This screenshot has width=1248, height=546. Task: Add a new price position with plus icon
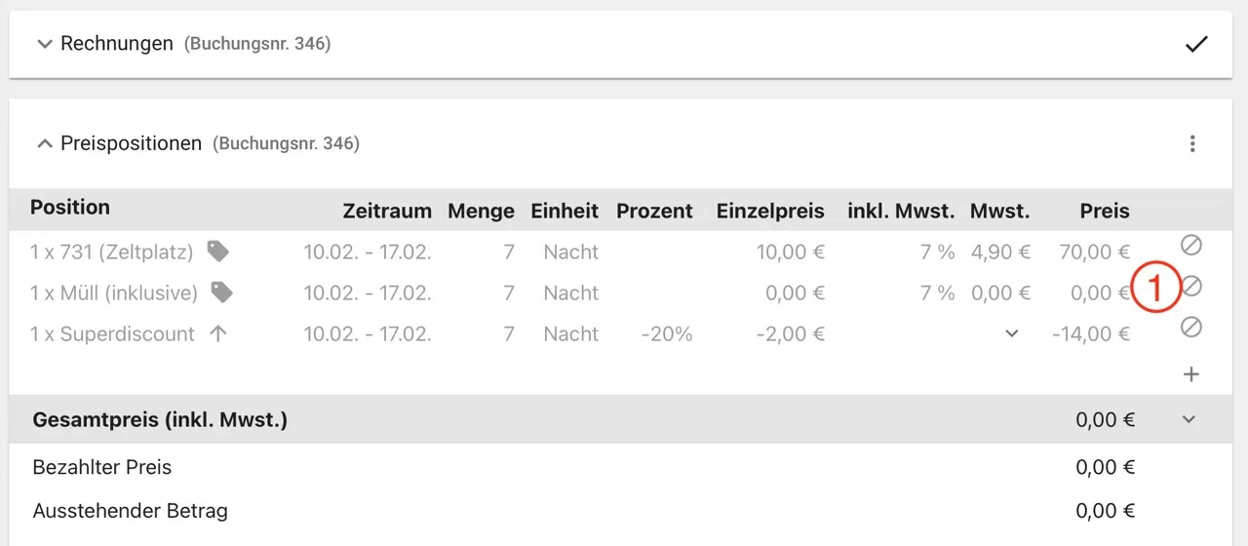tap(1190, 374)
